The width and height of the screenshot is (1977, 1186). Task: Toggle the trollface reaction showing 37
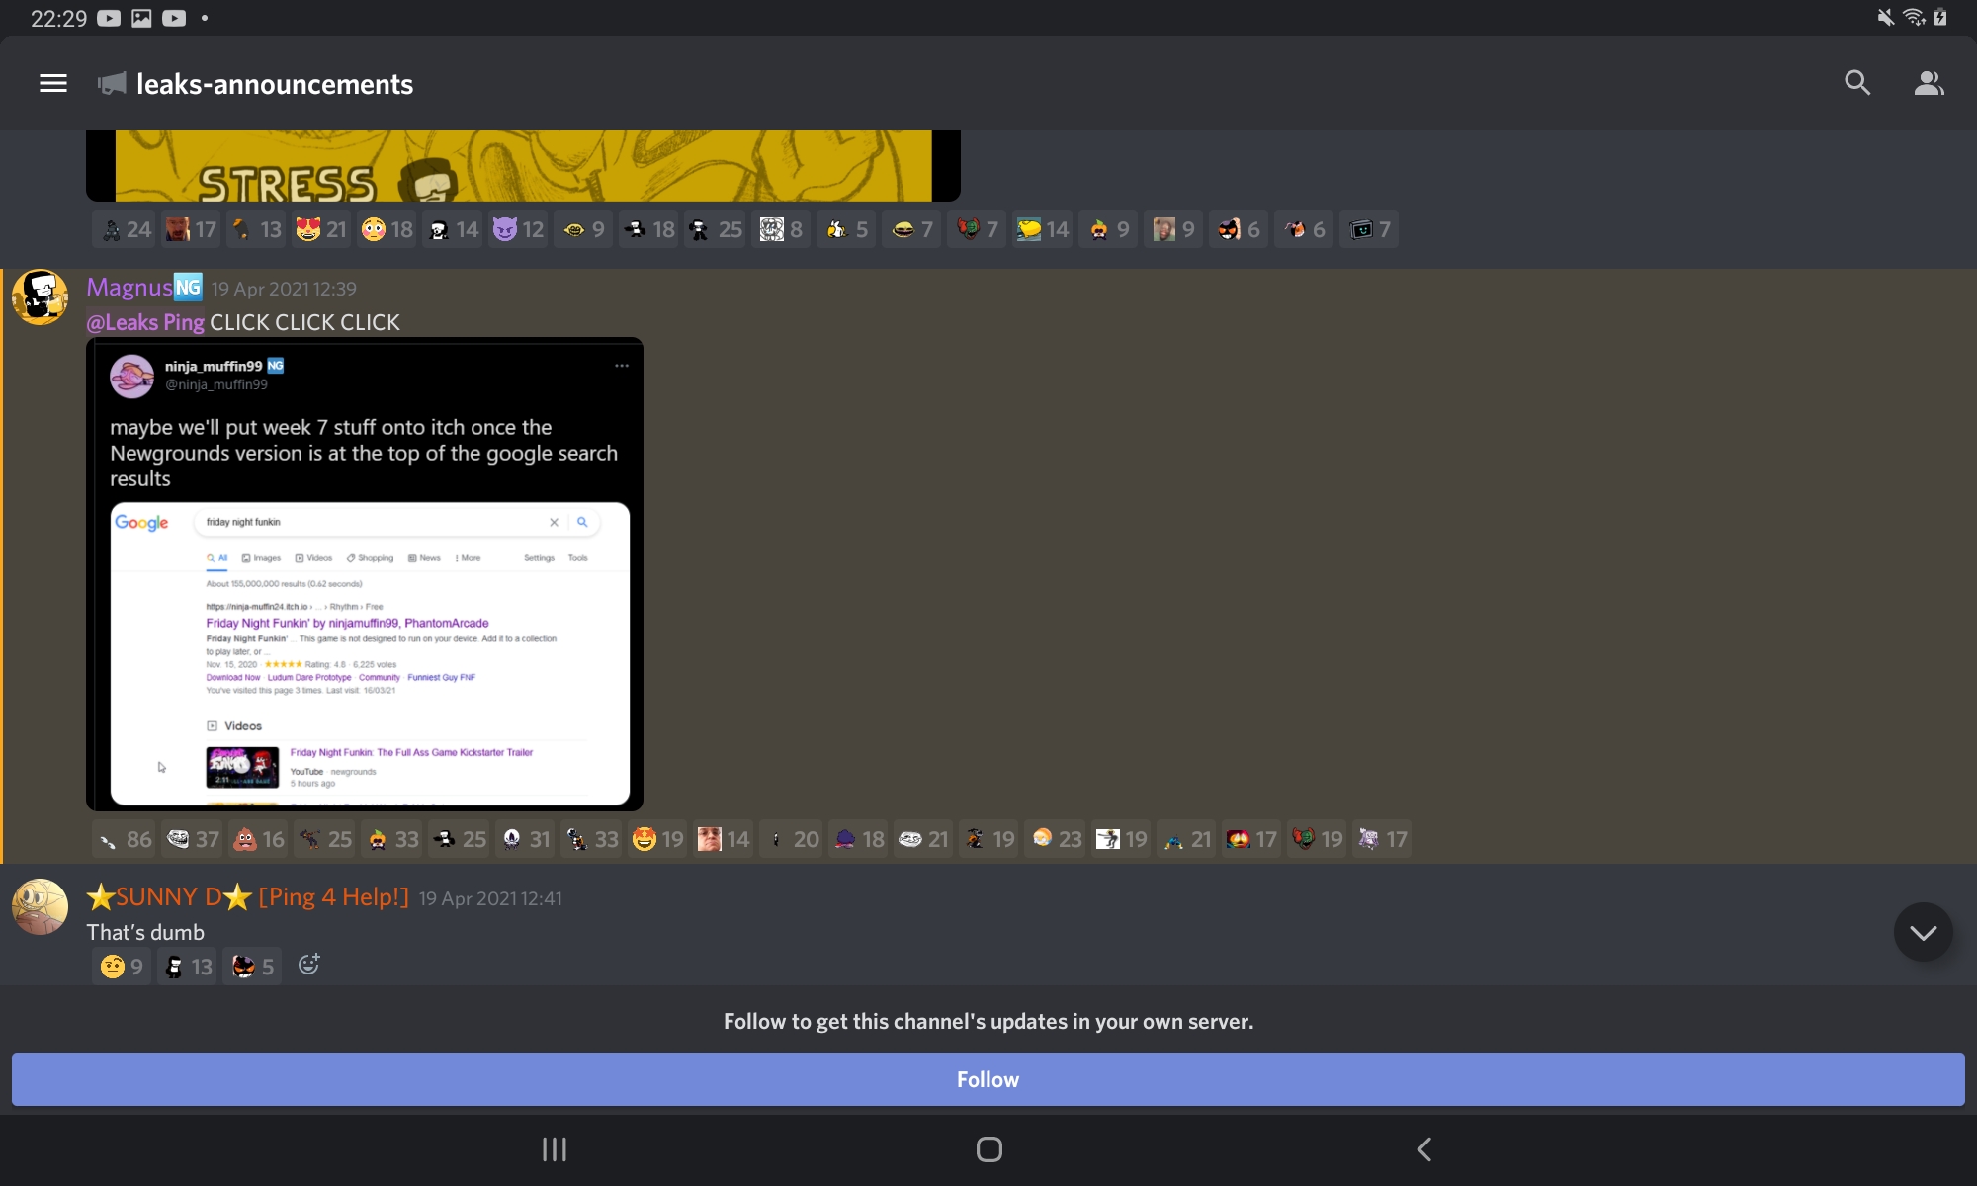(193, 839)
